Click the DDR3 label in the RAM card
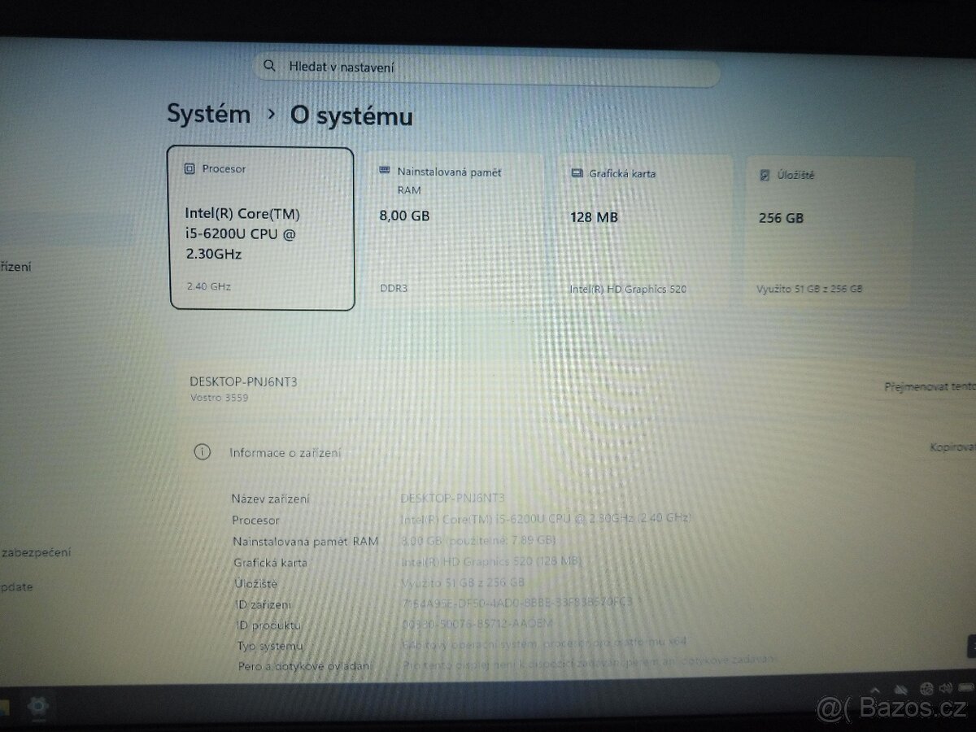This screenshot has width=976, height=732. point(394,288)
